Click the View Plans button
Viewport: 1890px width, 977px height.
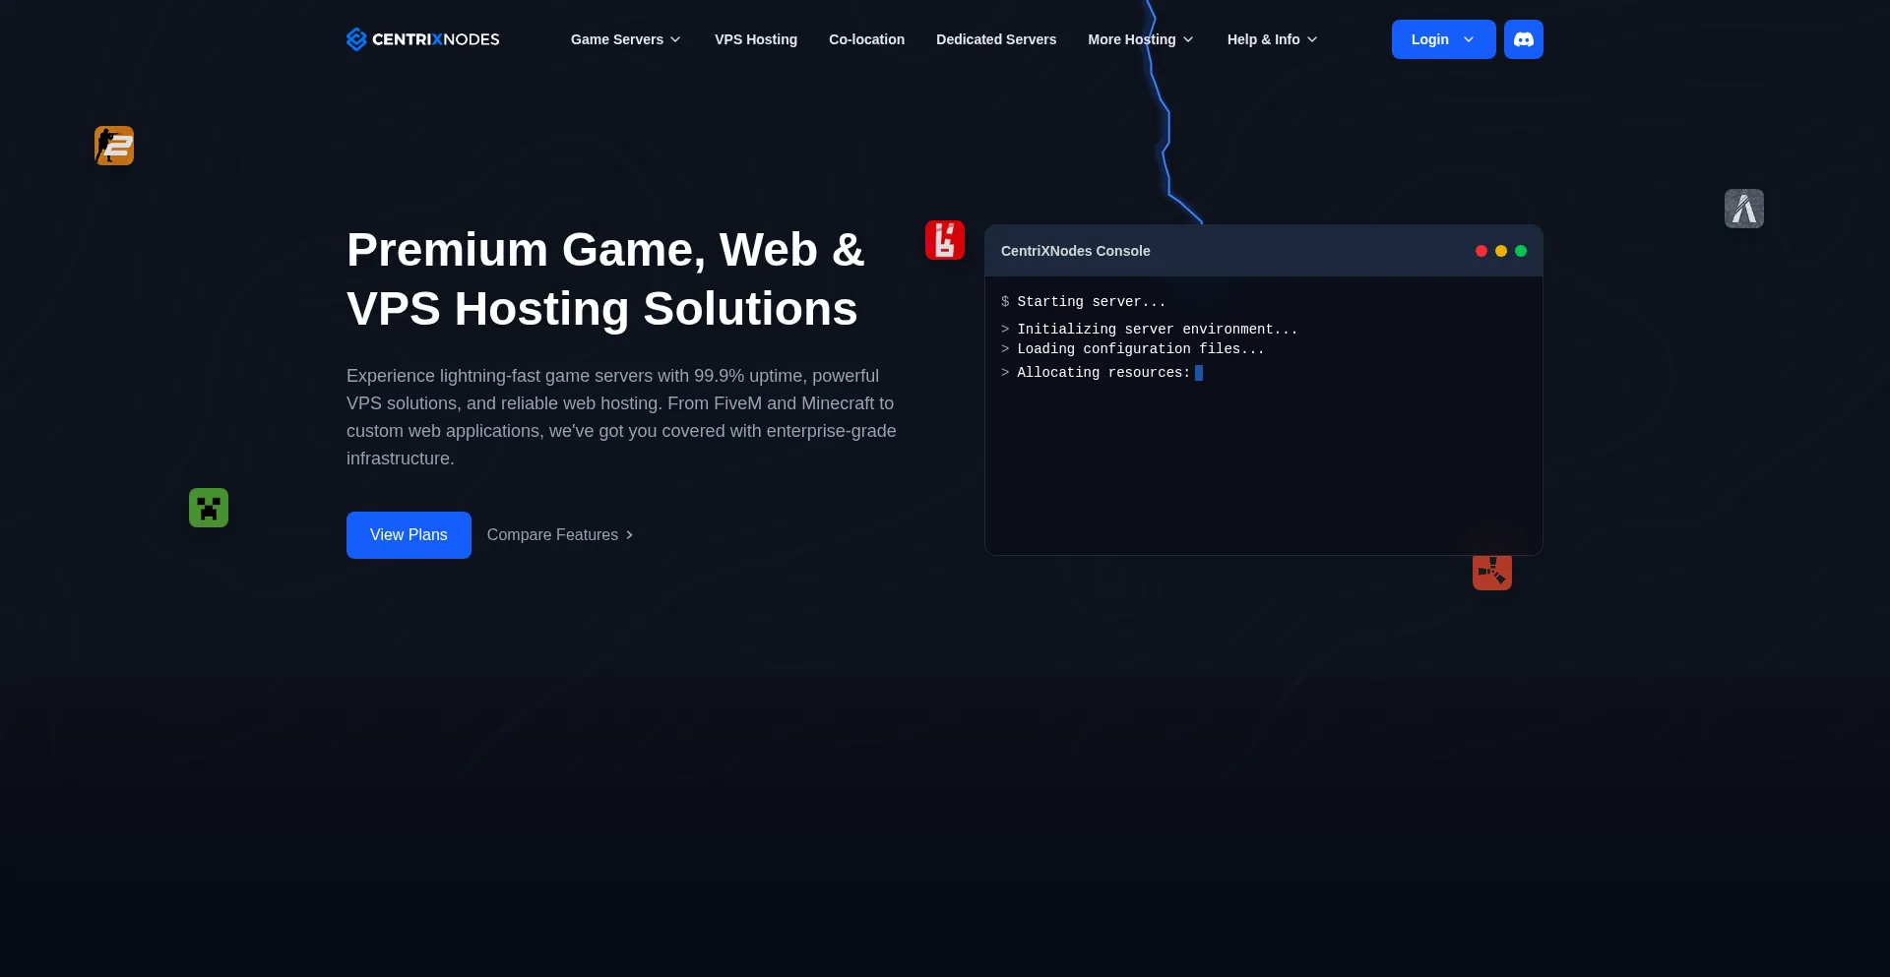(x=409, y=535)
